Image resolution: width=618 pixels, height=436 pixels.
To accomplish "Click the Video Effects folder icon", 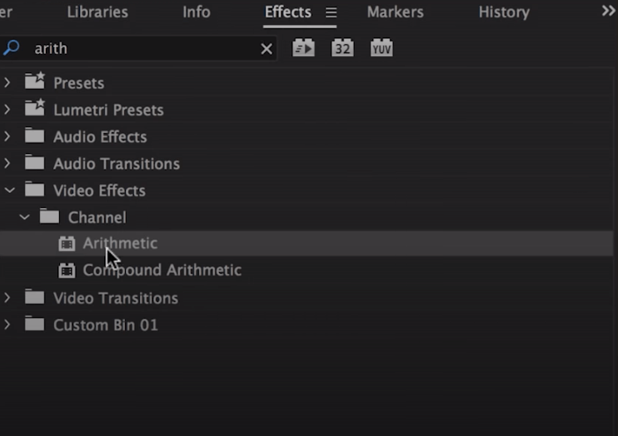I will click(35, 189).
